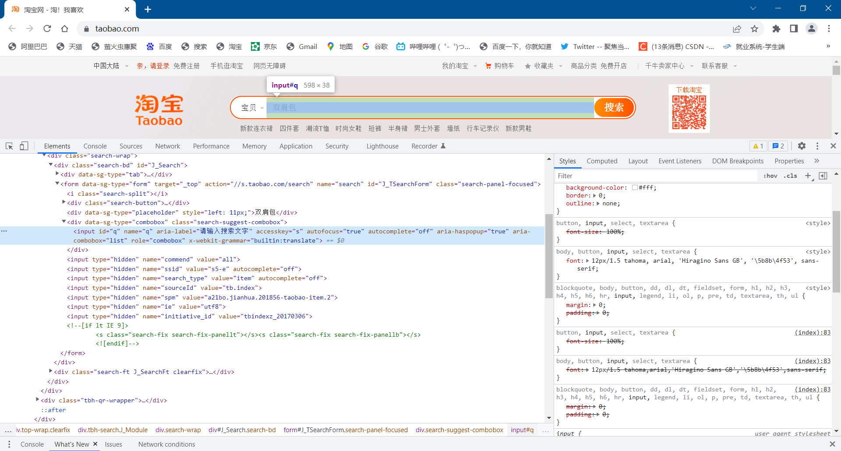The image size is (841, 451).
Task: Click the share page icon
Action: click(x=737, y=28)
